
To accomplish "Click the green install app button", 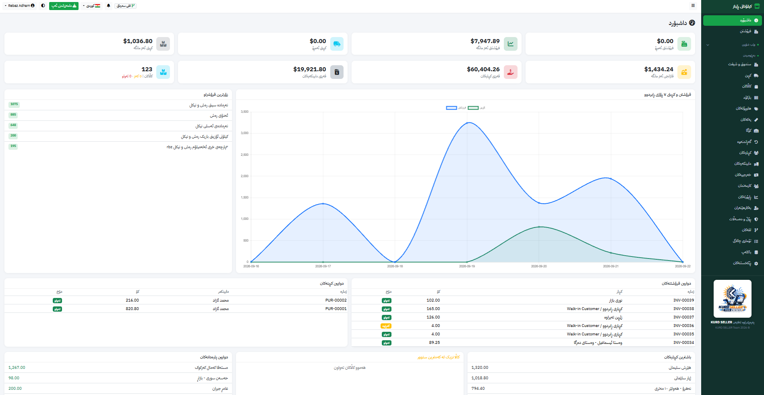I will (x=64, y=6).
